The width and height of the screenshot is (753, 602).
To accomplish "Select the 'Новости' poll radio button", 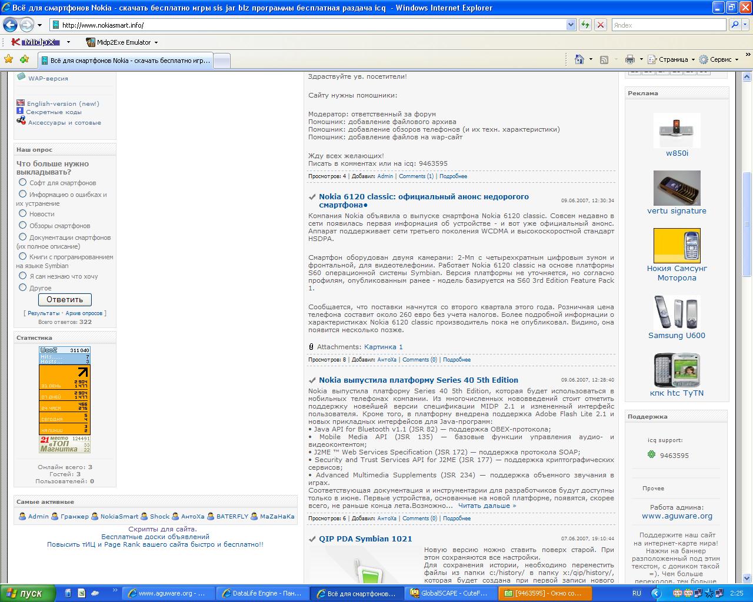I will pyautogui.click(x=23, y=213).
